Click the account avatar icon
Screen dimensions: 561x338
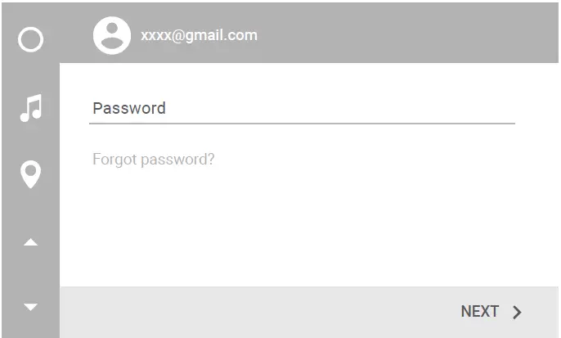(x=112, y=35)
